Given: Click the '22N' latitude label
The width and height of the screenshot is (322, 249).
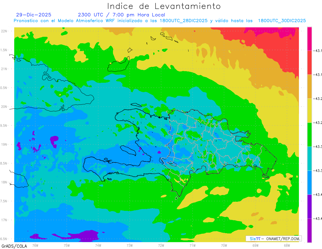Looking at the screenshot, I should (5, 31).
